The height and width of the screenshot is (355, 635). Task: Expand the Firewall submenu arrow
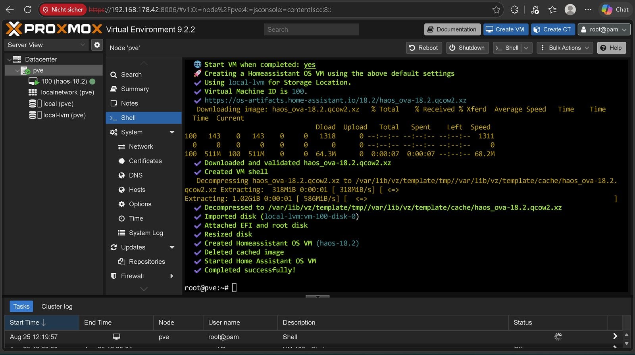[172, 276]
